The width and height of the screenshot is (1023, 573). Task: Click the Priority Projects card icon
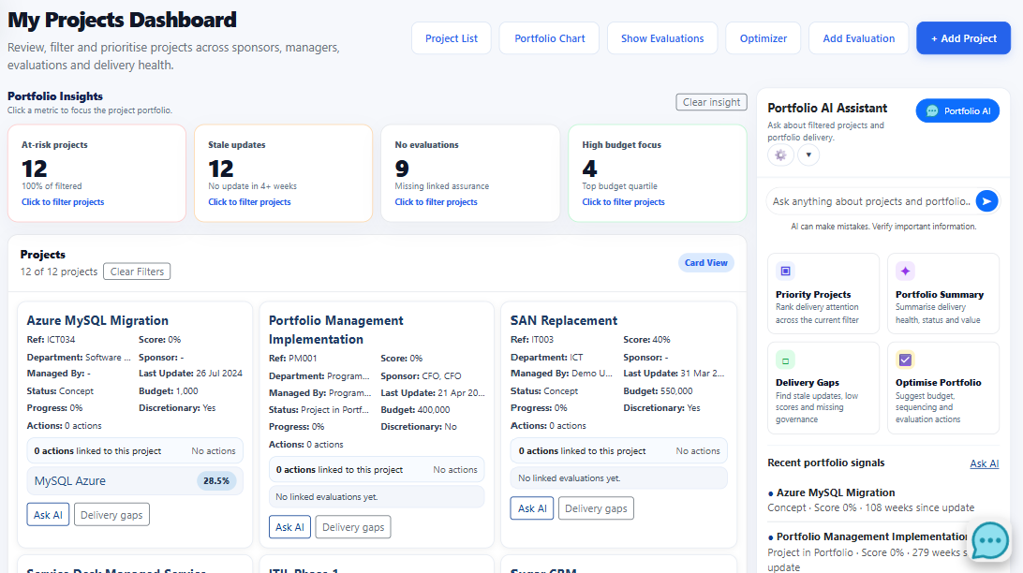pos(785,272)
